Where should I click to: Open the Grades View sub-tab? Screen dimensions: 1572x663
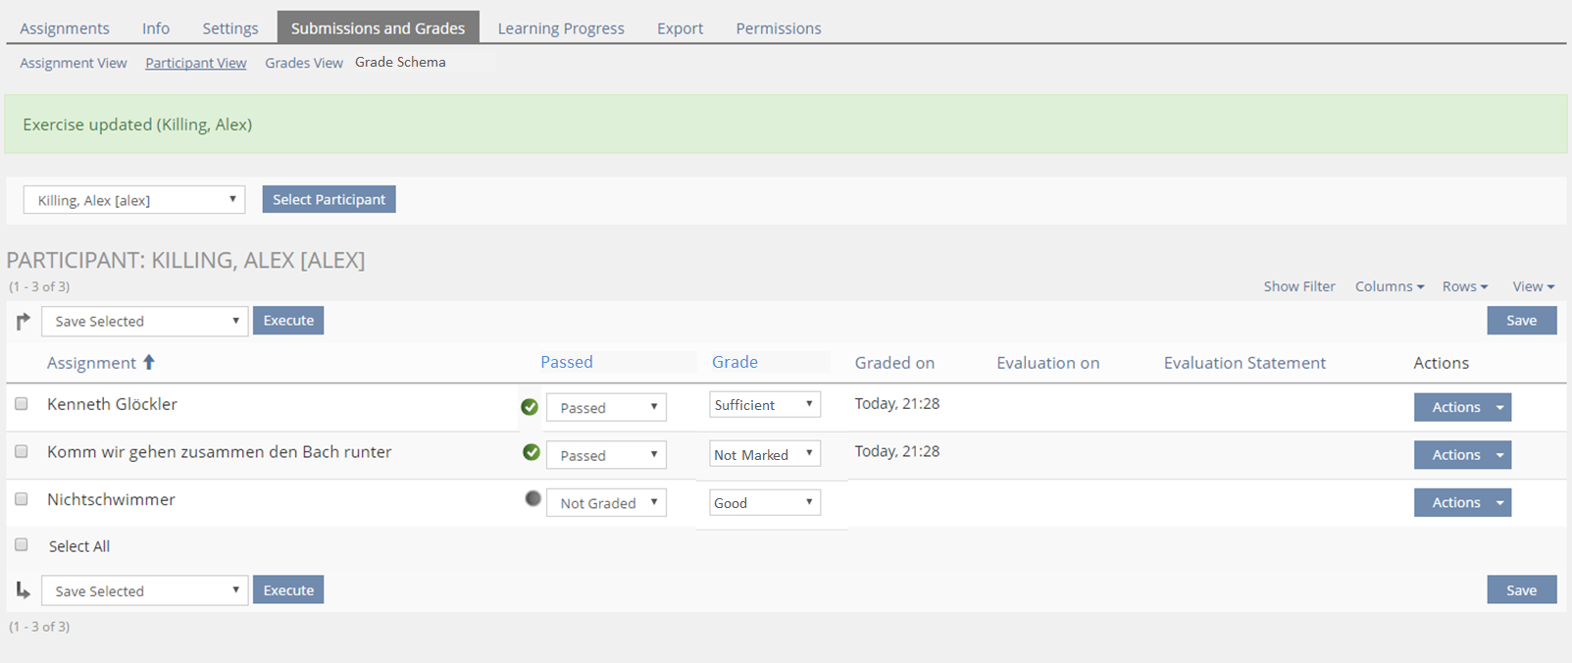[x=304, y=63]
